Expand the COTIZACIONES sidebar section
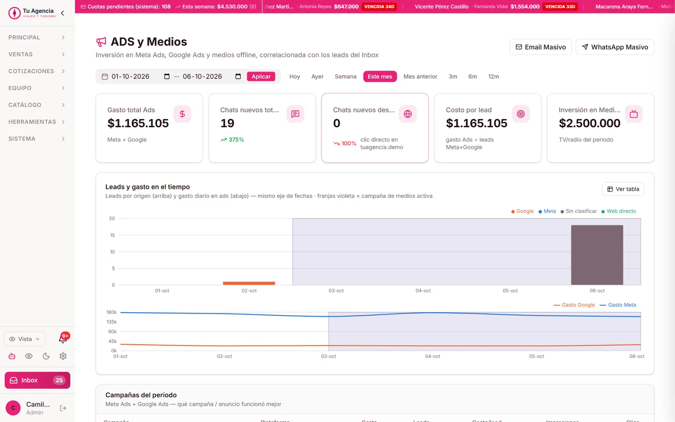 [37, 71]
